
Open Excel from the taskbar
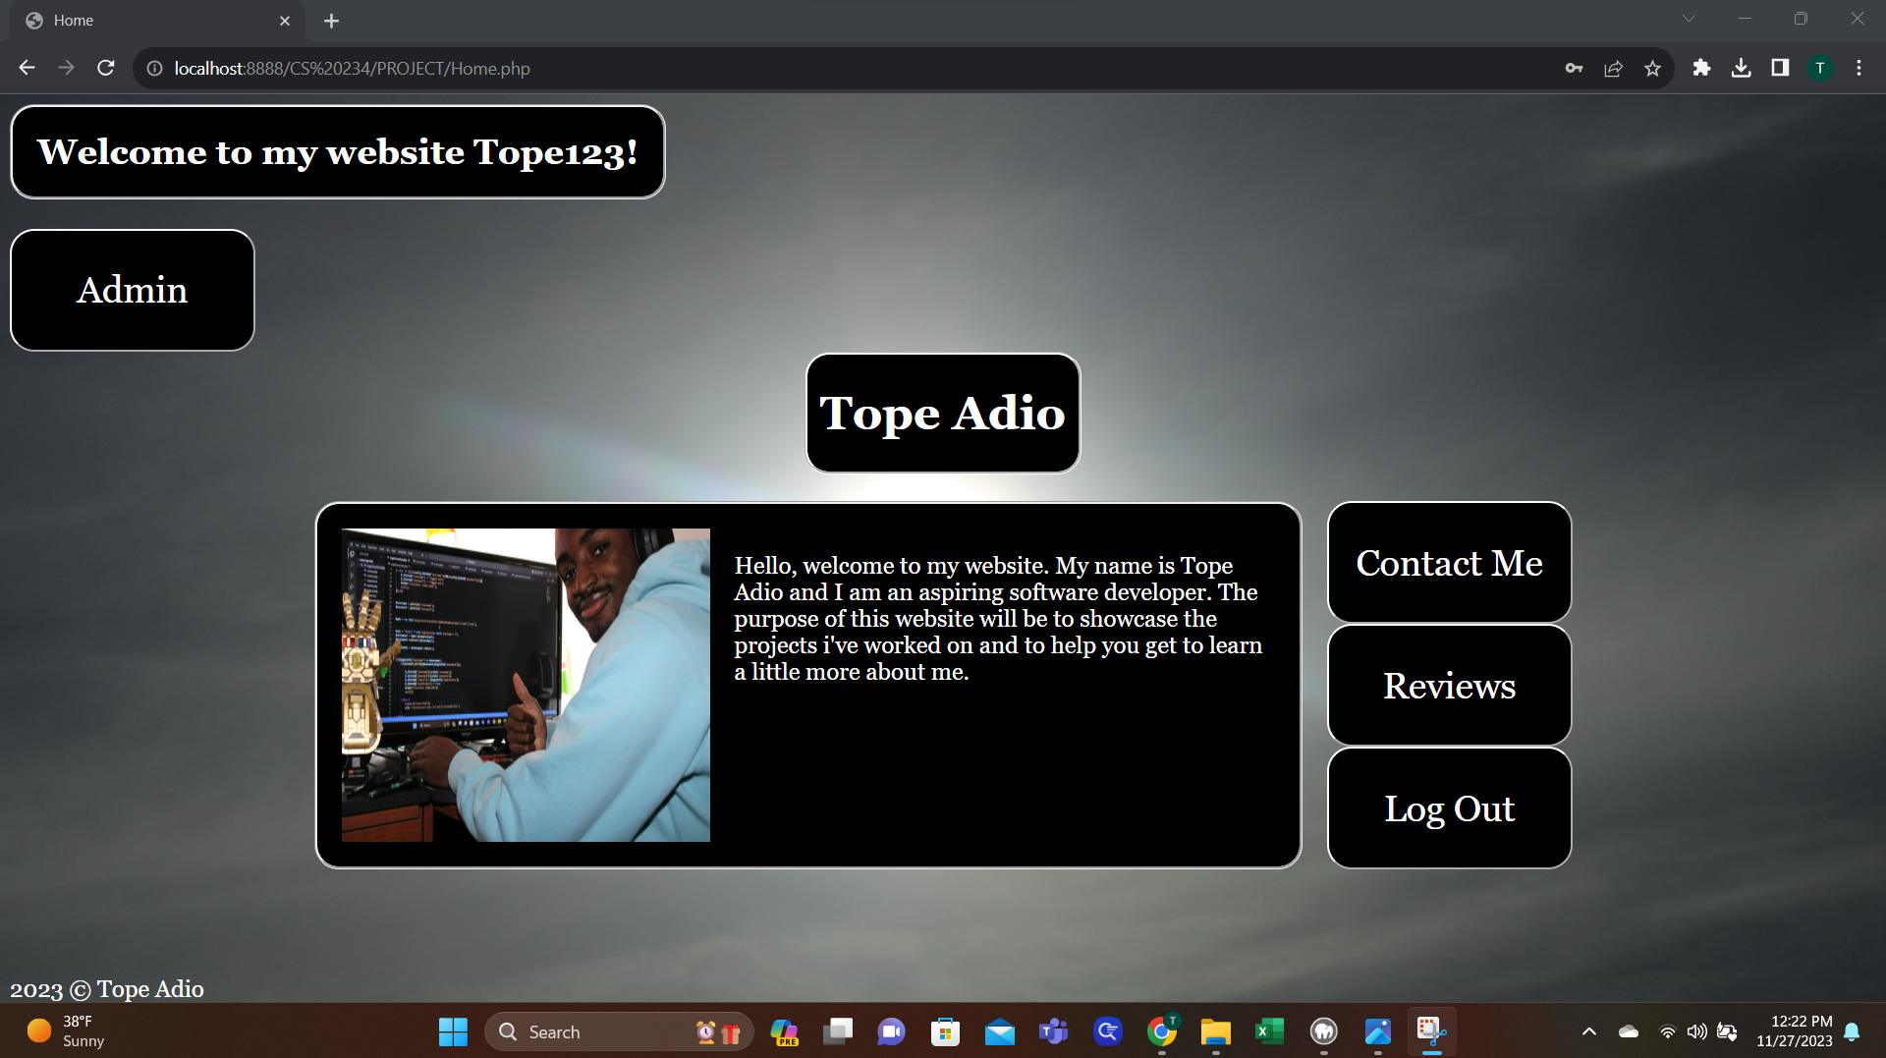tap(1269, 1031)
